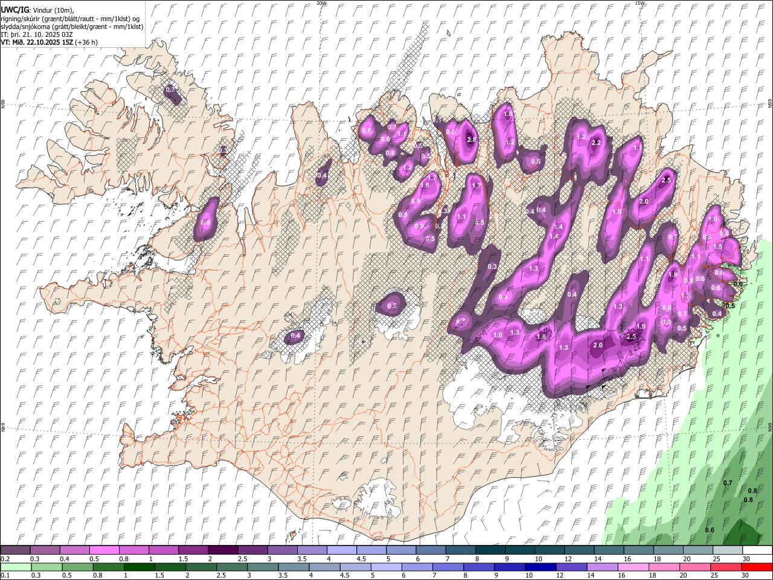Click the lower legend swatch starting at 7
This screenshot has width=773, height=580.
coord(447,567)
